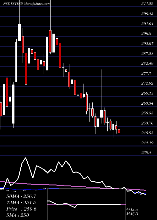This screenshot has height=220, width=157.
Task: Click the 296.8 price level label
Action: 146,34
